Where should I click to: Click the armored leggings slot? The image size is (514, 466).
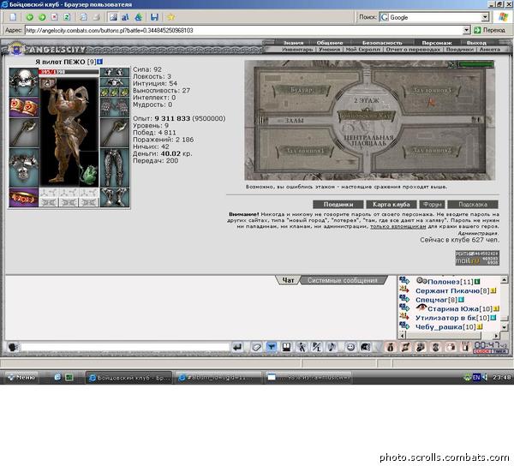pyautogui.click(x=115, y=167)
